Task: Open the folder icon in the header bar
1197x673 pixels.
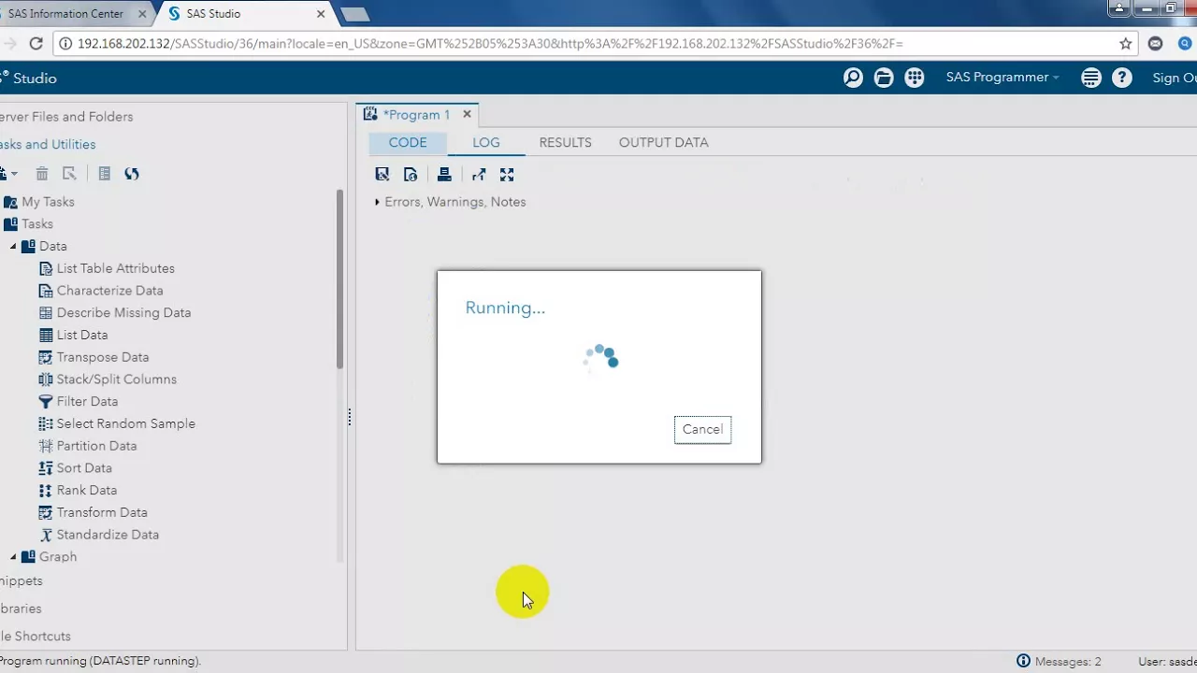Action: click(884, 79)
